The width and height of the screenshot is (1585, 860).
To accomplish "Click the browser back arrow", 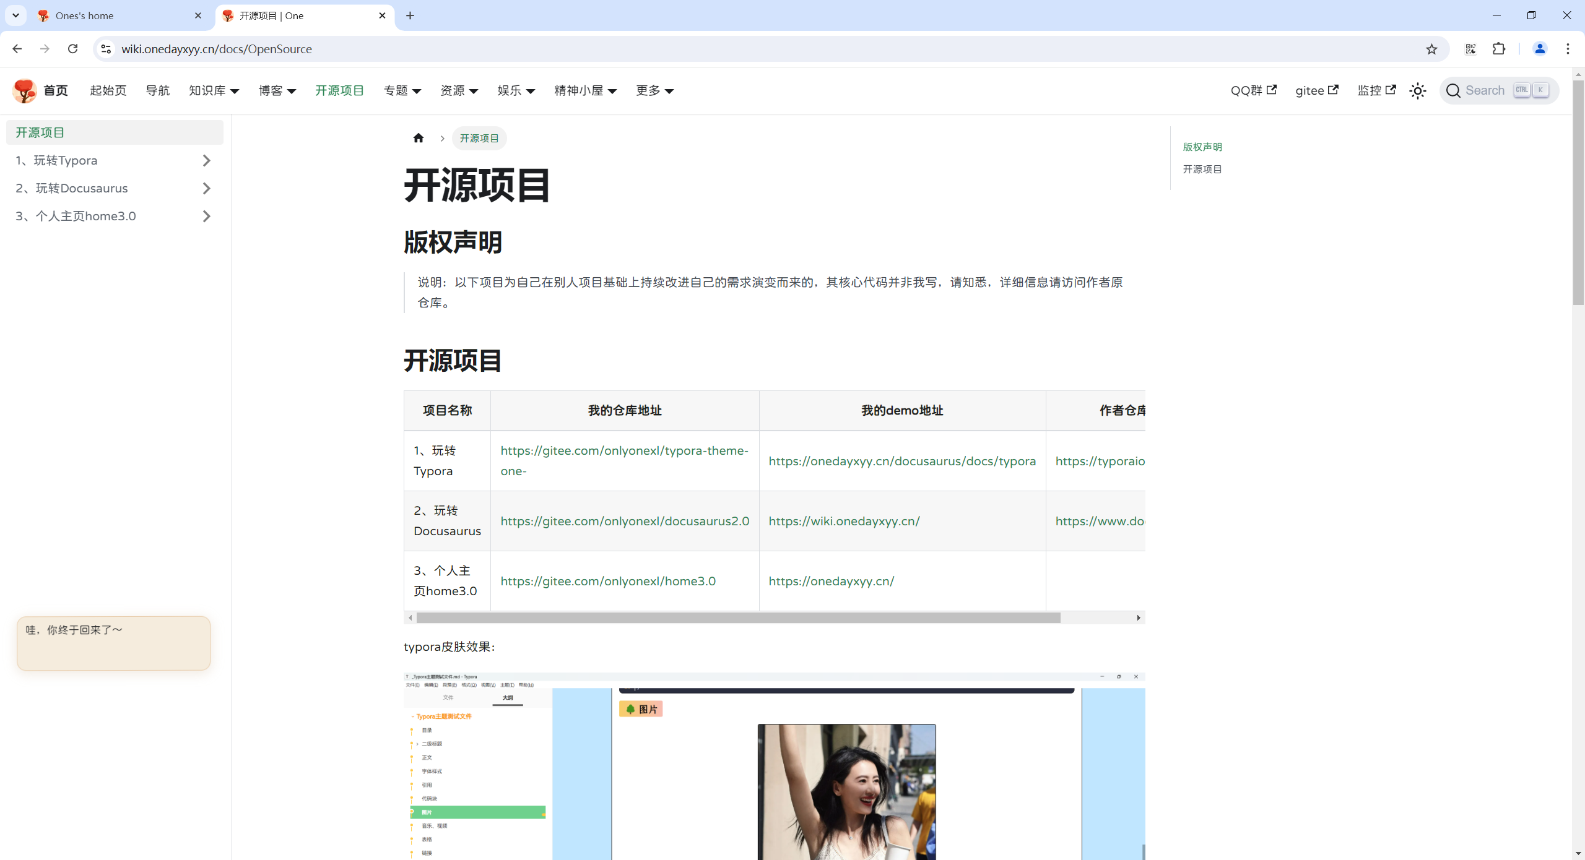I will (17, 49).
